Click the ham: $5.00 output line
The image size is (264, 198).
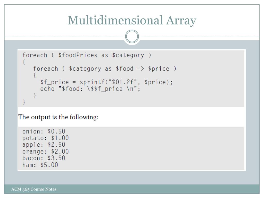(40, 165)
